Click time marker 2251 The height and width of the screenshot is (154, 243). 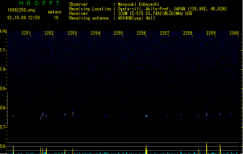coord(26,33)
